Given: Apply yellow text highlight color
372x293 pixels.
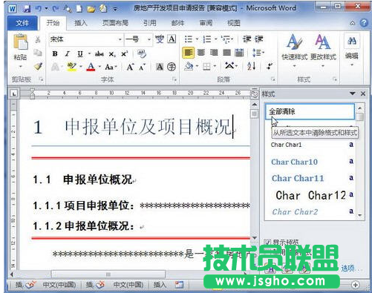Looking at the screenshot, I should (x=72, y=67).
